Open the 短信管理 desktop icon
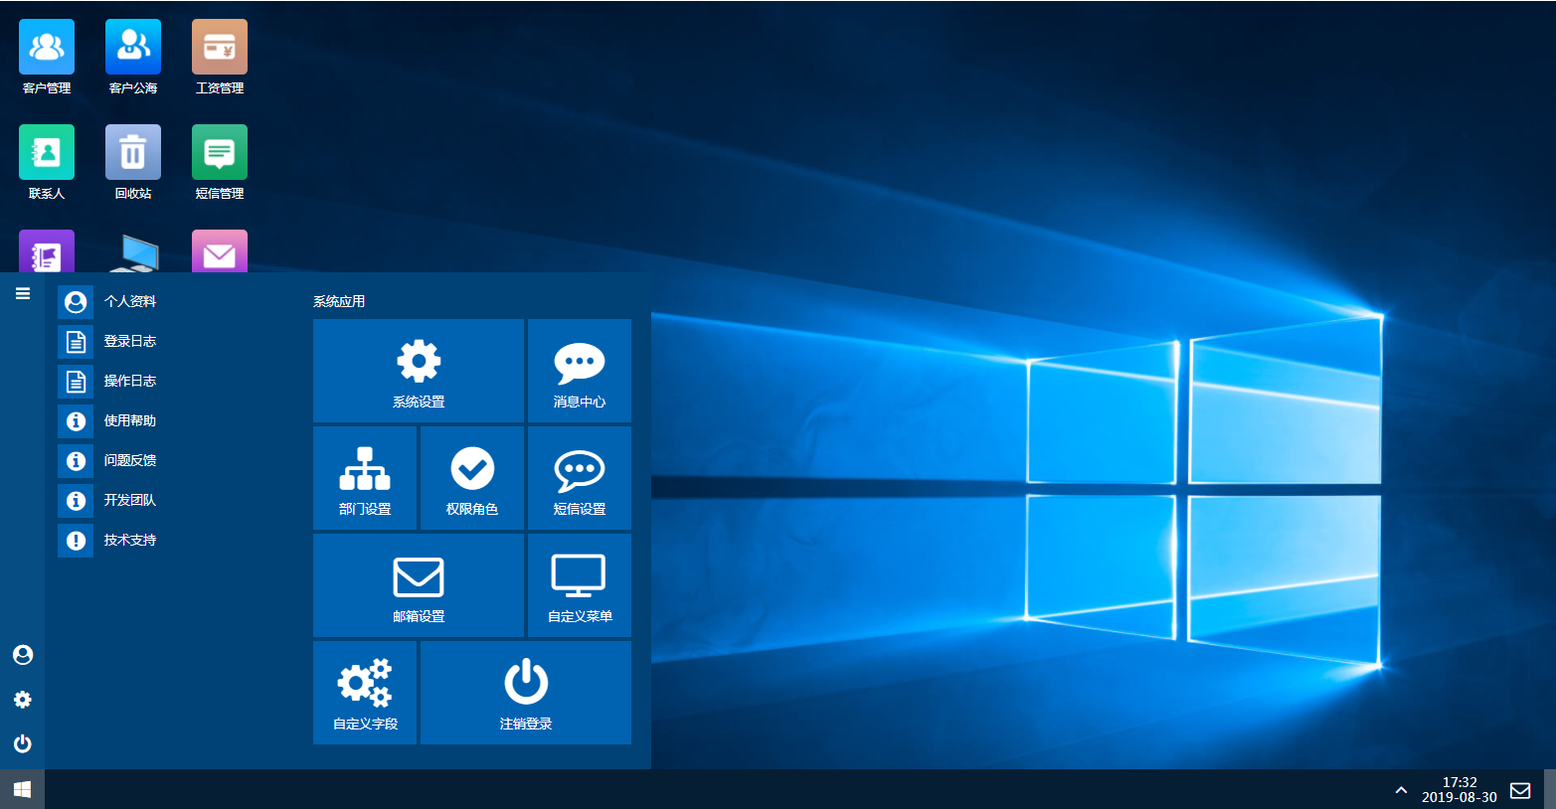The image size is (1556, 809). tap(220, 162)
